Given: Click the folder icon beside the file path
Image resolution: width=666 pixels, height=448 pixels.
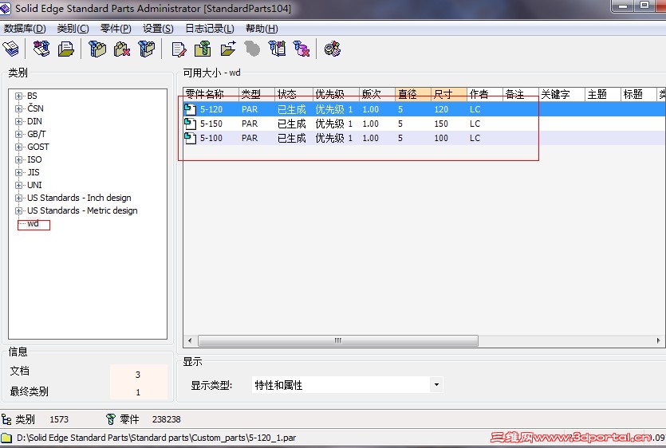Looking at the screenshot, I should (x=6, y=438).
